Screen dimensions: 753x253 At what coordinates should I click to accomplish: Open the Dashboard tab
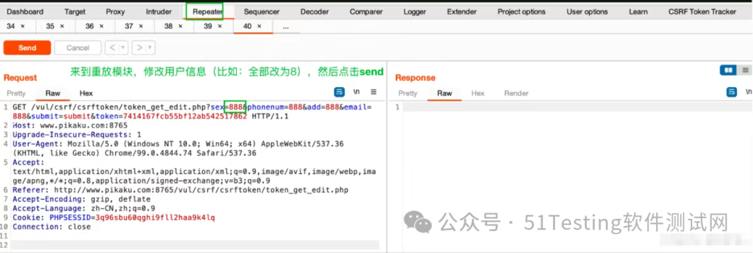[x=25, y=12]
